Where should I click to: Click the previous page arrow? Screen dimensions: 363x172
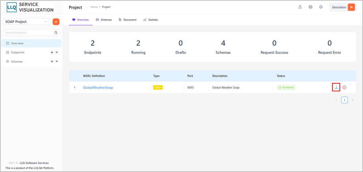(x=336, y=100)
